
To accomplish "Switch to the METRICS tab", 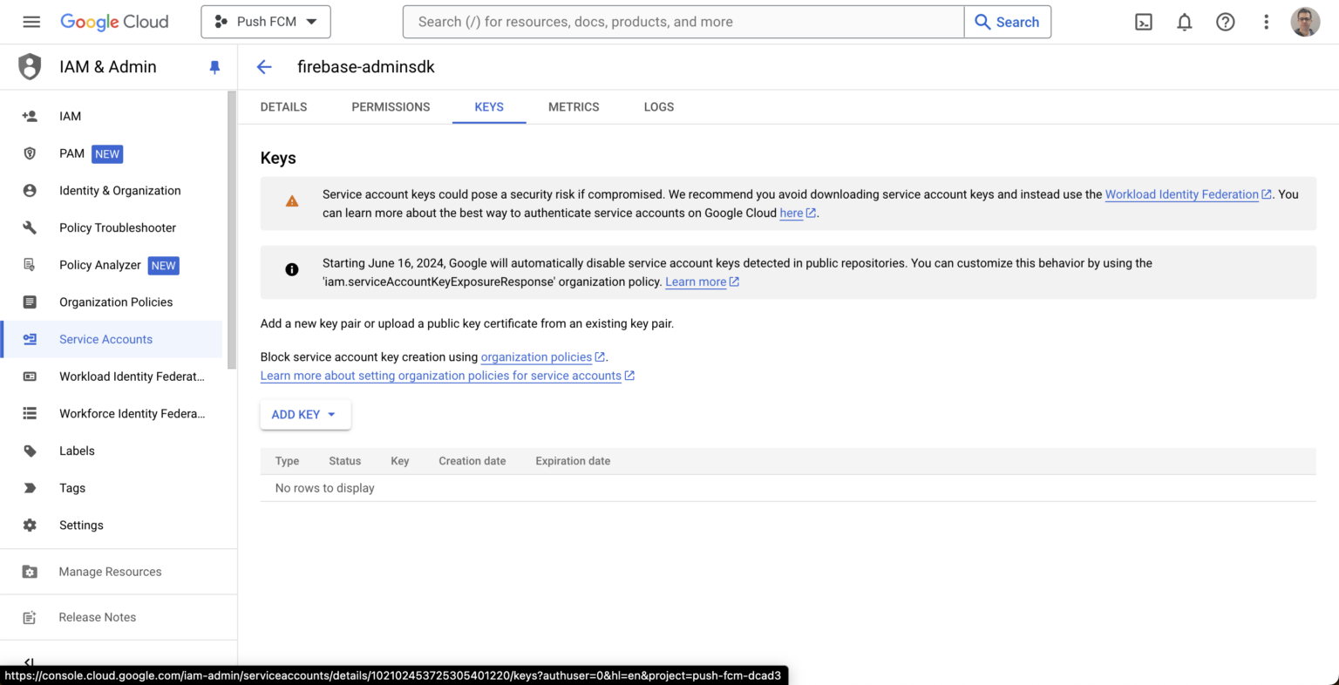I will pyautogui.click(x=573, y=107).
